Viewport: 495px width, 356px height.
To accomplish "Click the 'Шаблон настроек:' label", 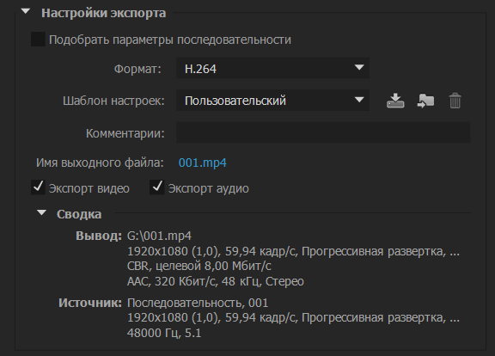I will (113, 101).
